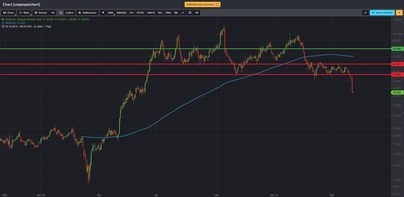Image resolution: width=404 pixels, height=197 pixels.
Task: Open the Chart dropdown menu
Action: point(9,13)
